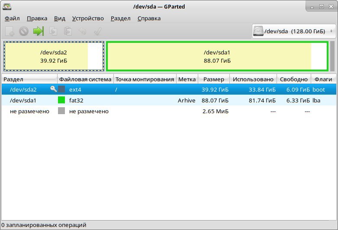Click the Undo last operation icon
Image resolution: width=338 pixels, height=230 pixels.
coord(83,31)
